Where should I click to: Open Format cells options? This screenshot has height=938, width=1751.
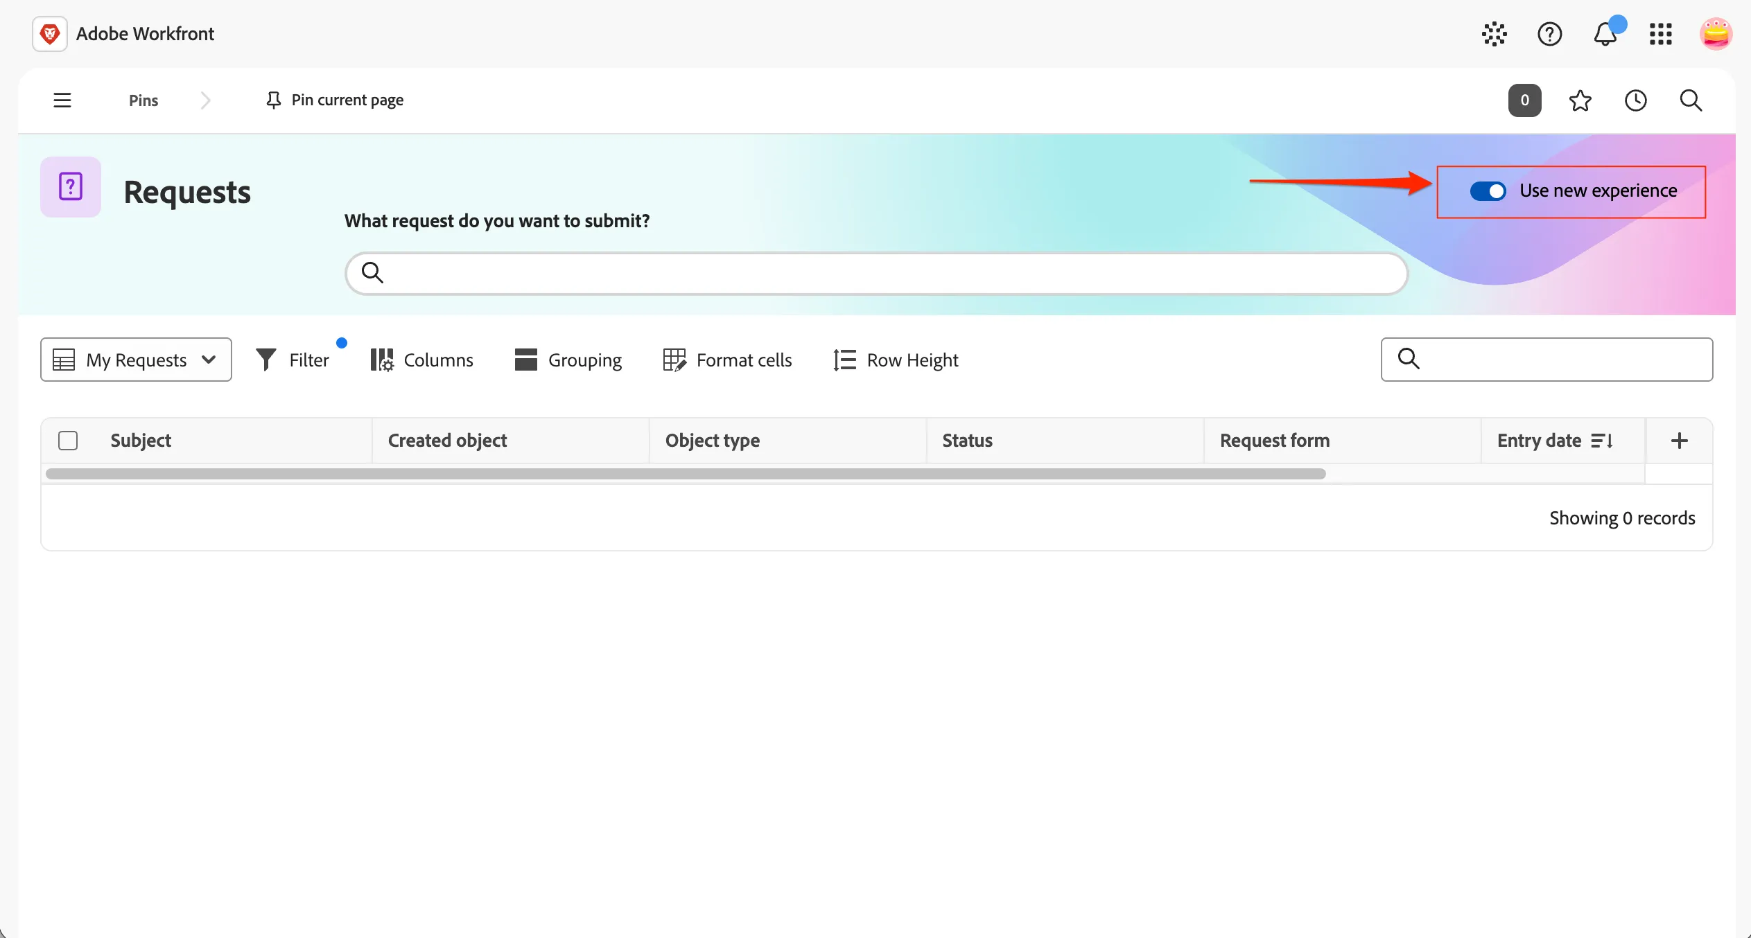click(x=727, y=360)
